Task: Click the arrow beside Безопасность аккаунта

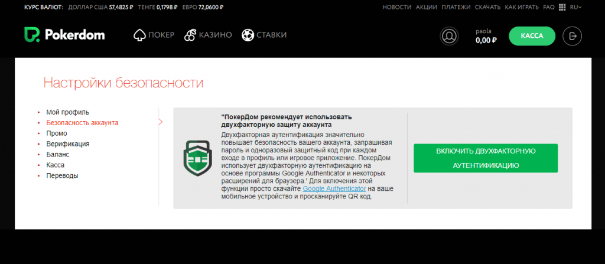Action: pos(160,122)
